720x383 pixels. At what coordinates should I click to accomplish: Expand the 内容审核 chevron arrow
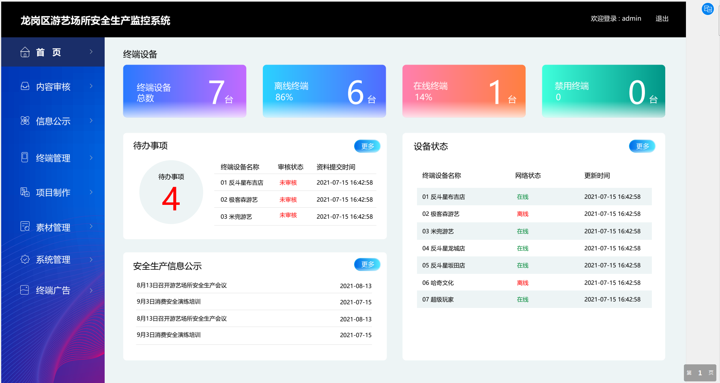pos(91,86)
